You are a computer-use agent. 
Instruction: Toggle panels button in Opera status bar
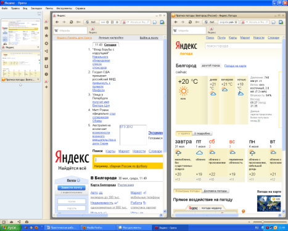tap(4, 222)
